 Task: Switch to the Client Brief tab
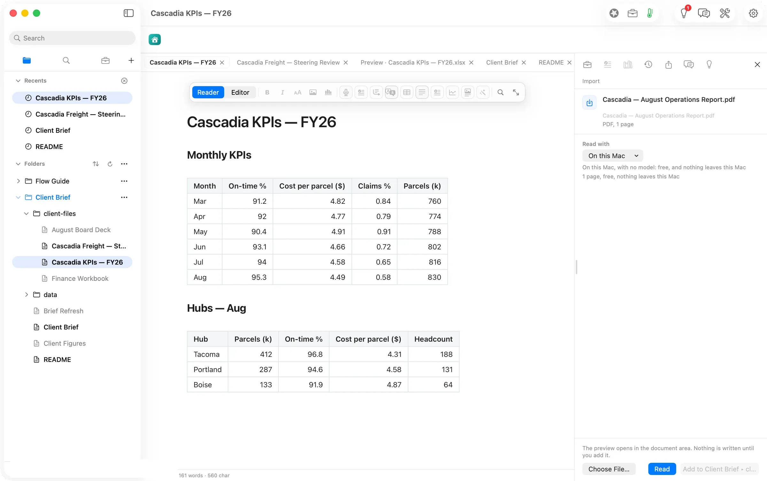tap(502, 63)
